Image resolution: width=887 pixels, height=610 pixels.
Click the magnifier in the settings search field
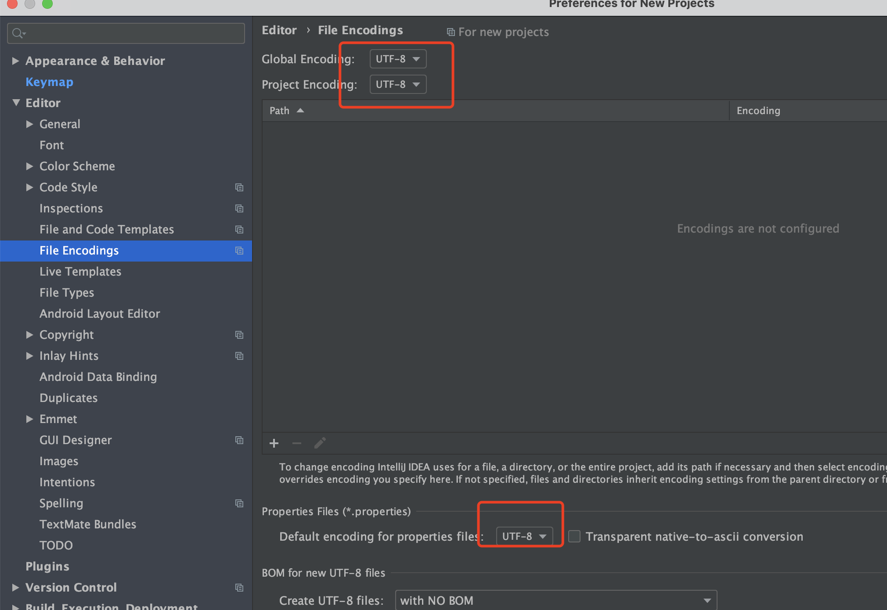(18, 33)
